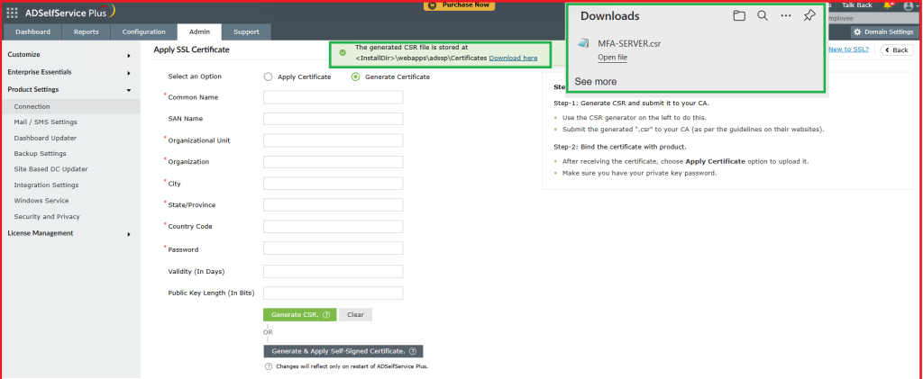The width and height of the screenshot is (923, 379).
Task: Click the employee search box in header
Action: [873, 19]
